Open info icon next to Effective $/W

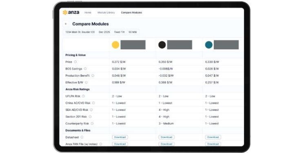click(86, 82)
